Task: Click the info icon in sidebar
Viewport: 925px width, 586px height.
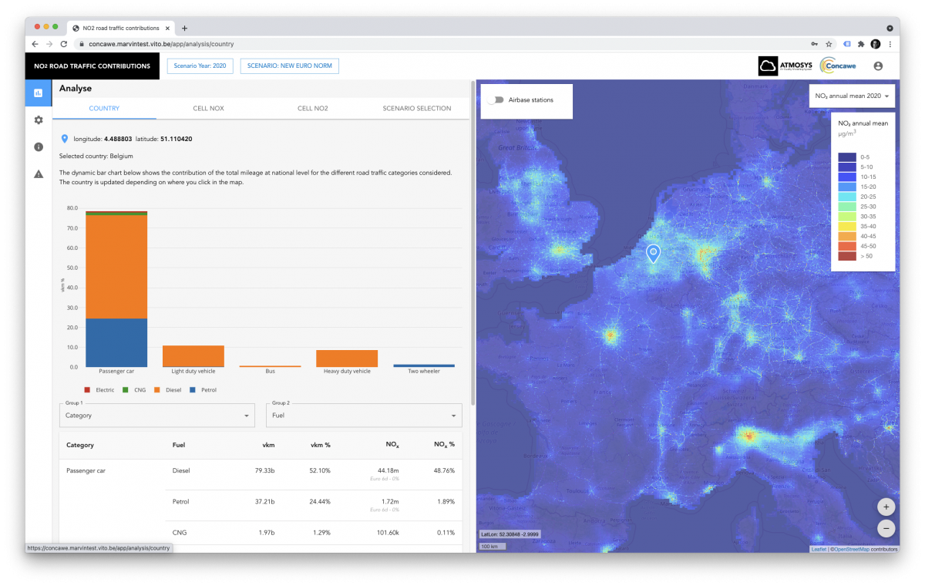Action: 38,146
